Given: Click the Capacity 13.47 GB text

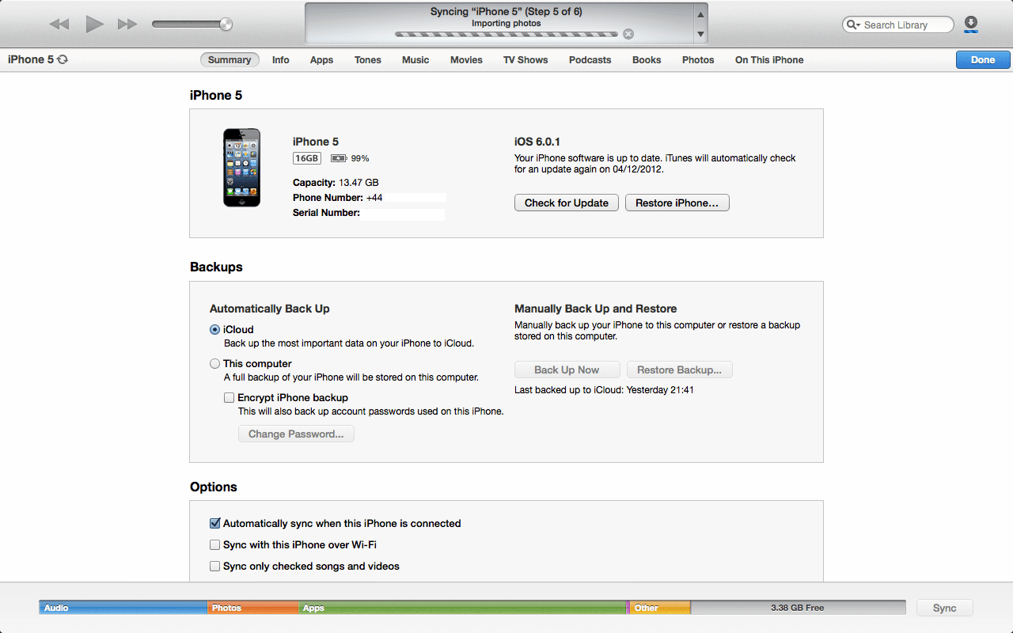Looking at the screenshot, I should coord(336,183).
